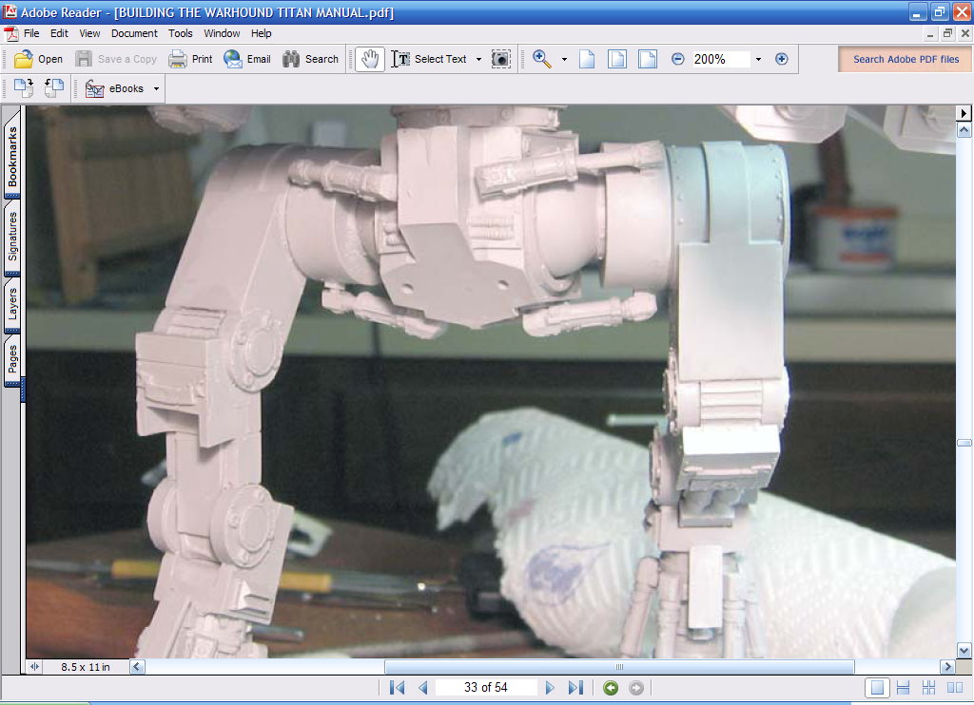
Task: Switch to Single Page layout
Action: [877, 688]
